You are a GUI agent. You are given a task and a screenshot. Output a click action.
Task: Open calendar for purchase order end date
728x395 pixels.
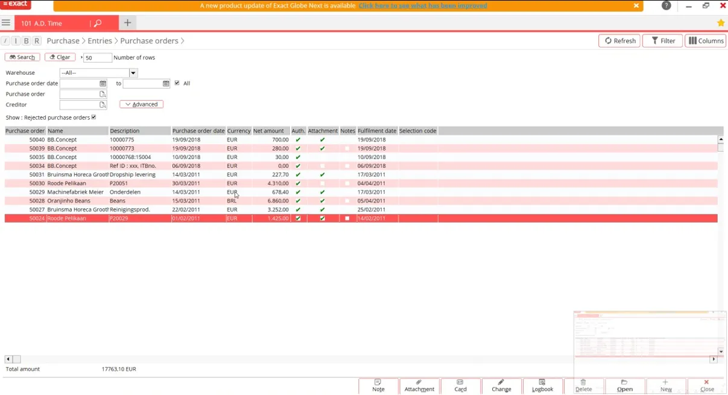click(166, 84)
